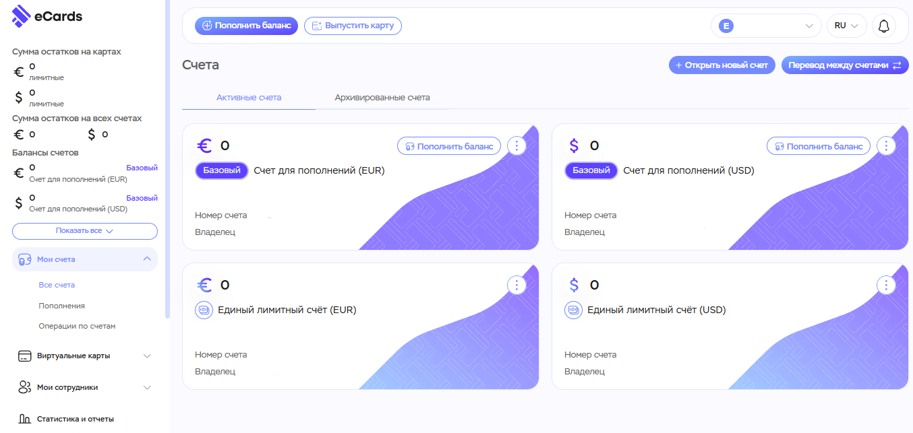
Task: Open three-dot menu on USD limit account
Action: [x=885, y=285]
